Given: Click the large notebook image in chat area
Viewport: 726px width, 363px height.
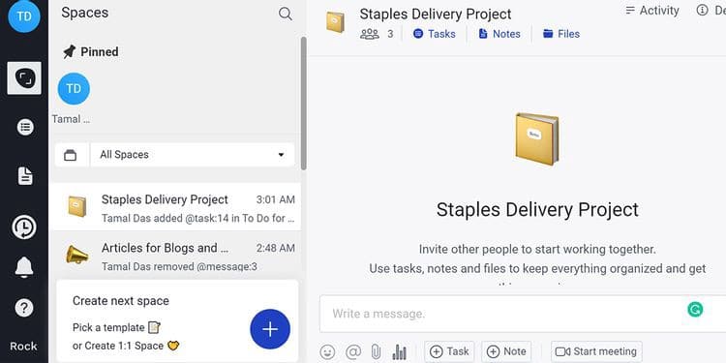Looking at the screenshot, I should (537, 138).
